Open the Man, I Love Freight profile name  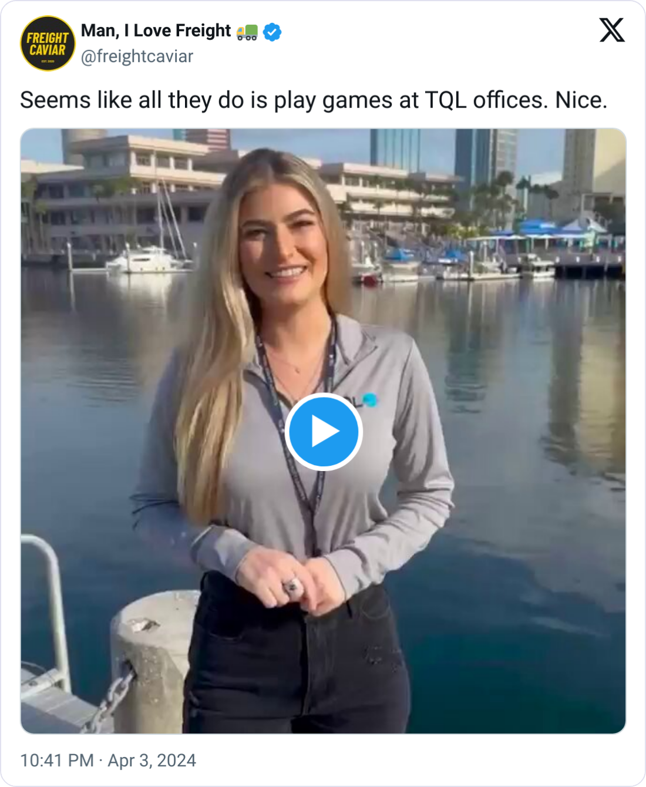pos(156,31)
